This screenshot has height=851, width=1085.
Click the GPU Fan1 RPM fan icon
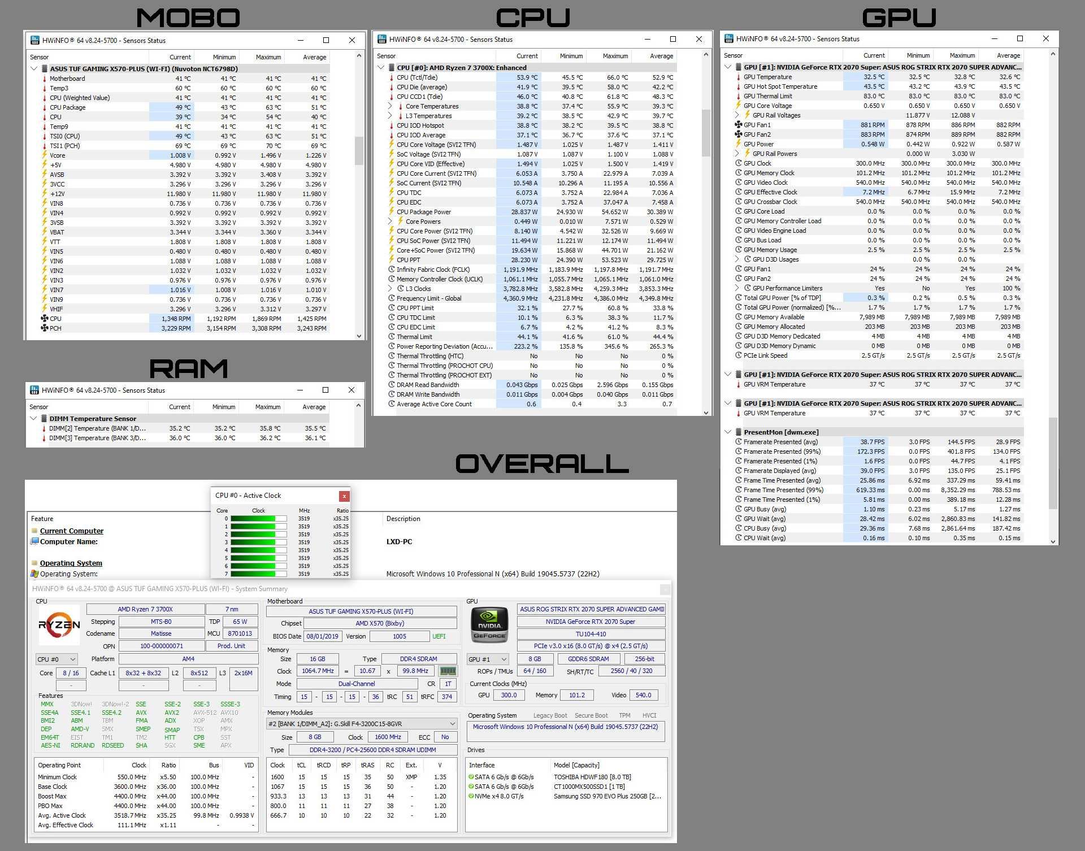point(738,125)
